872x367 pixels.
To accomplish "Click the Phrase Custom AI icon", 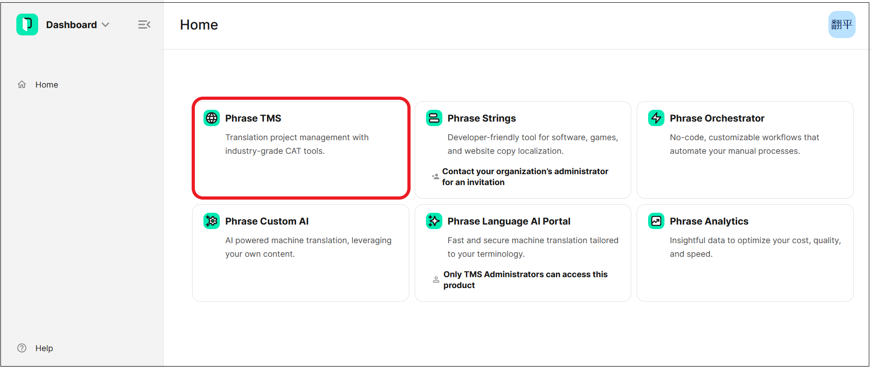I will point(212,221).
